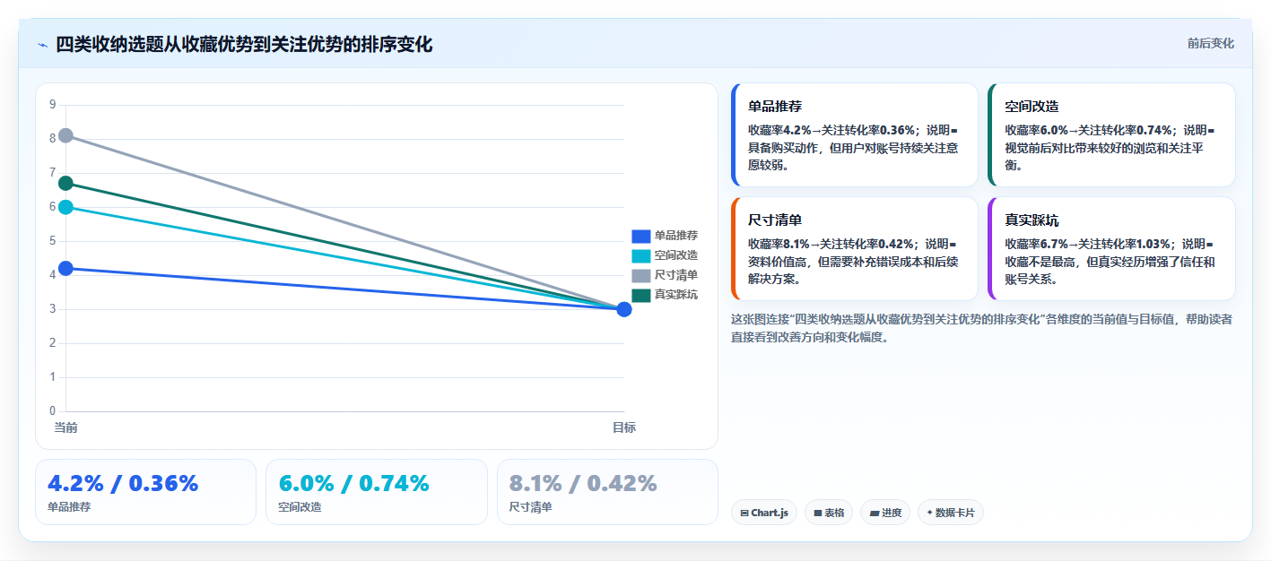Click the 4.2% / 0.36% stat card
The width and height of the screenshot is (1271, 561).
coord(145,492)
